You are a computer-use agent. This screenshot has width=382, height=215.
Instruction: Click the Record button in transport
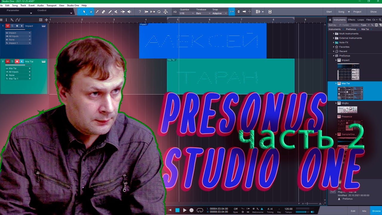coord(192,210)
